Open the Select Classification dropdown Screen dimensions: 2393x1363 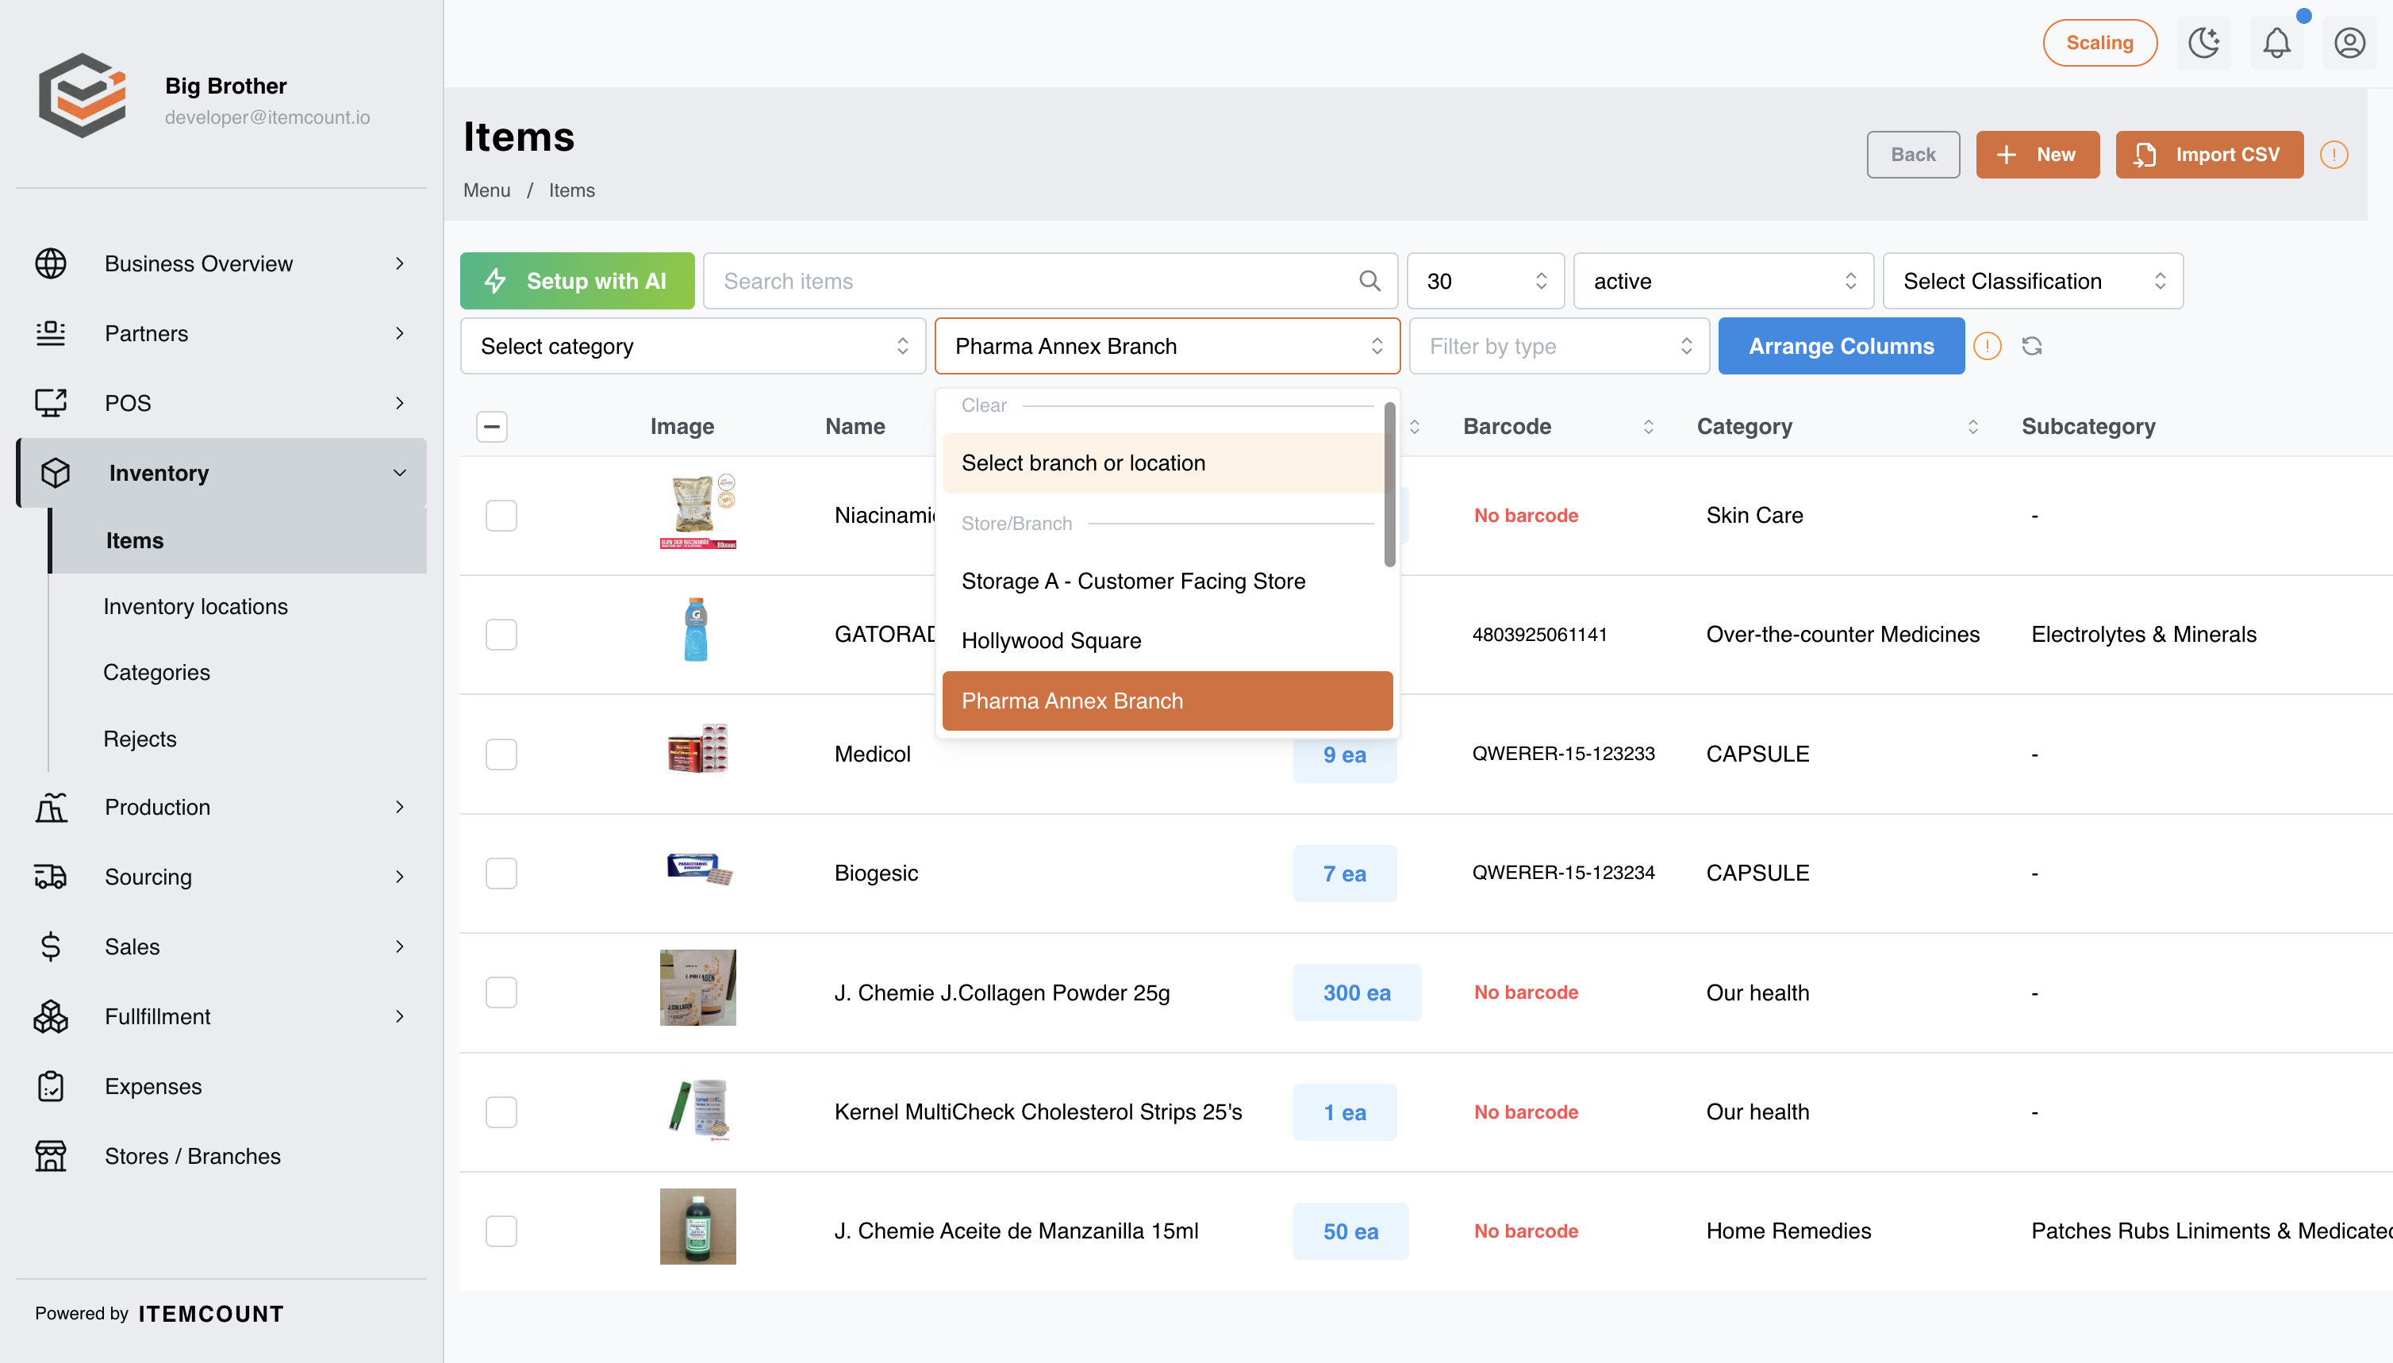(x=2033, y=281)
